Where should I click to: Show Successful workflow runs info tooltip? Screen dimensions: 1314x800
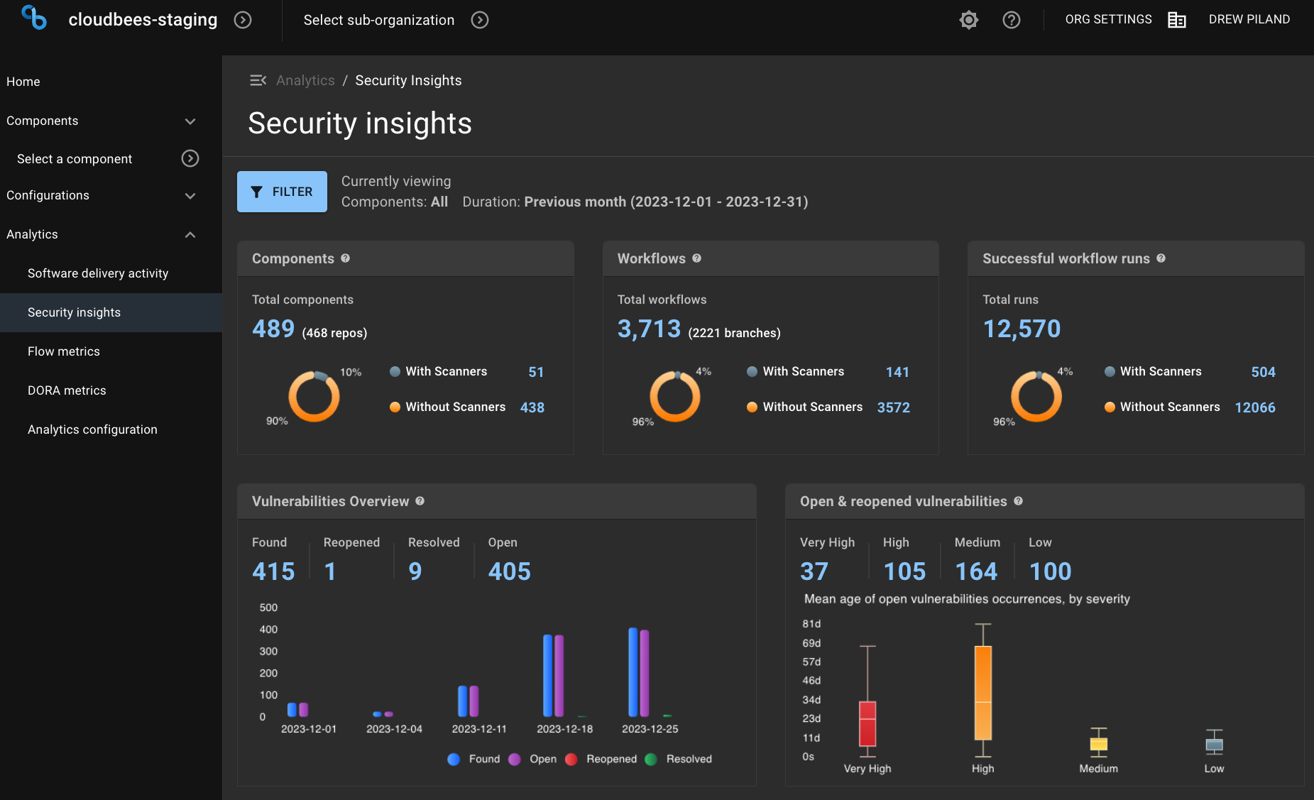[x=1161, y=258]
